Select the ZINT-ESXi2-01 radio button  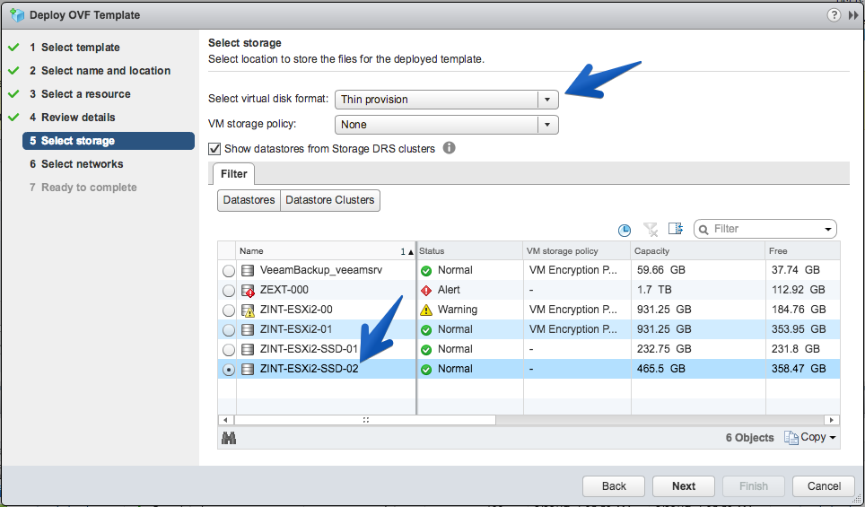coord(229,330)
